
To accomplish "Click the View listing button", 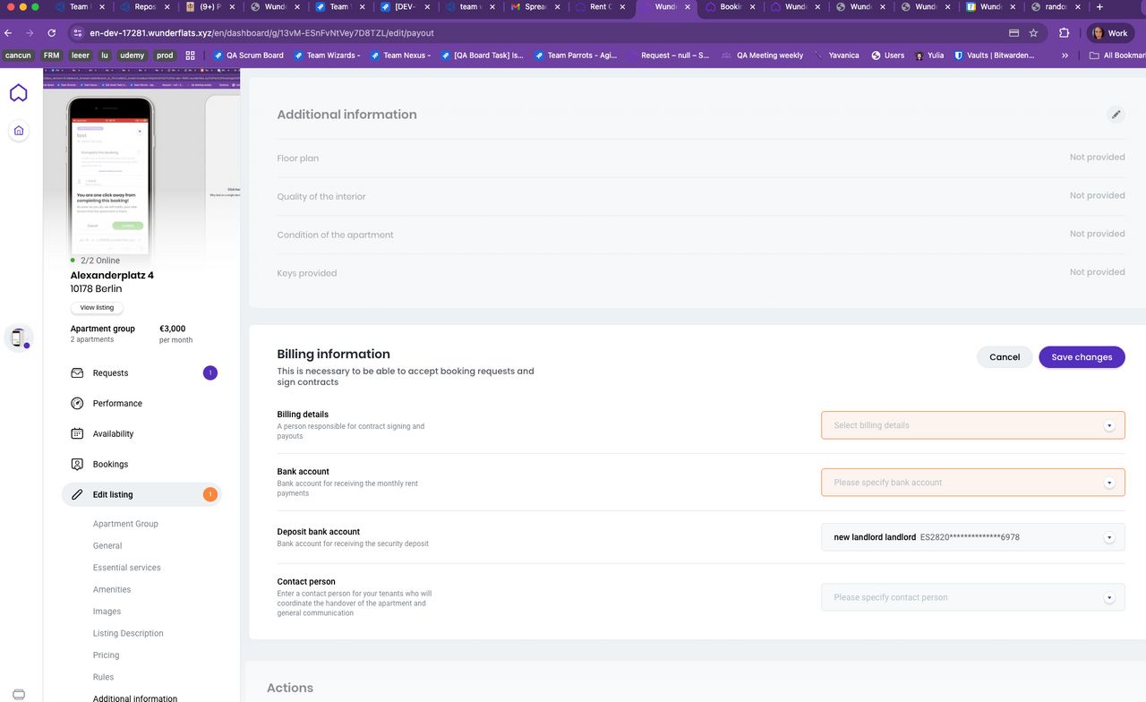I will pyautogui.click(x=97, y=308).
